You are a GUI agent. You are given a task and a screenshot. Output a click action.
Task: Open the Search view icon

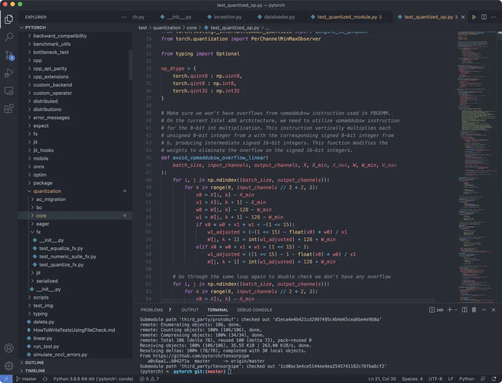click(9, 37)
